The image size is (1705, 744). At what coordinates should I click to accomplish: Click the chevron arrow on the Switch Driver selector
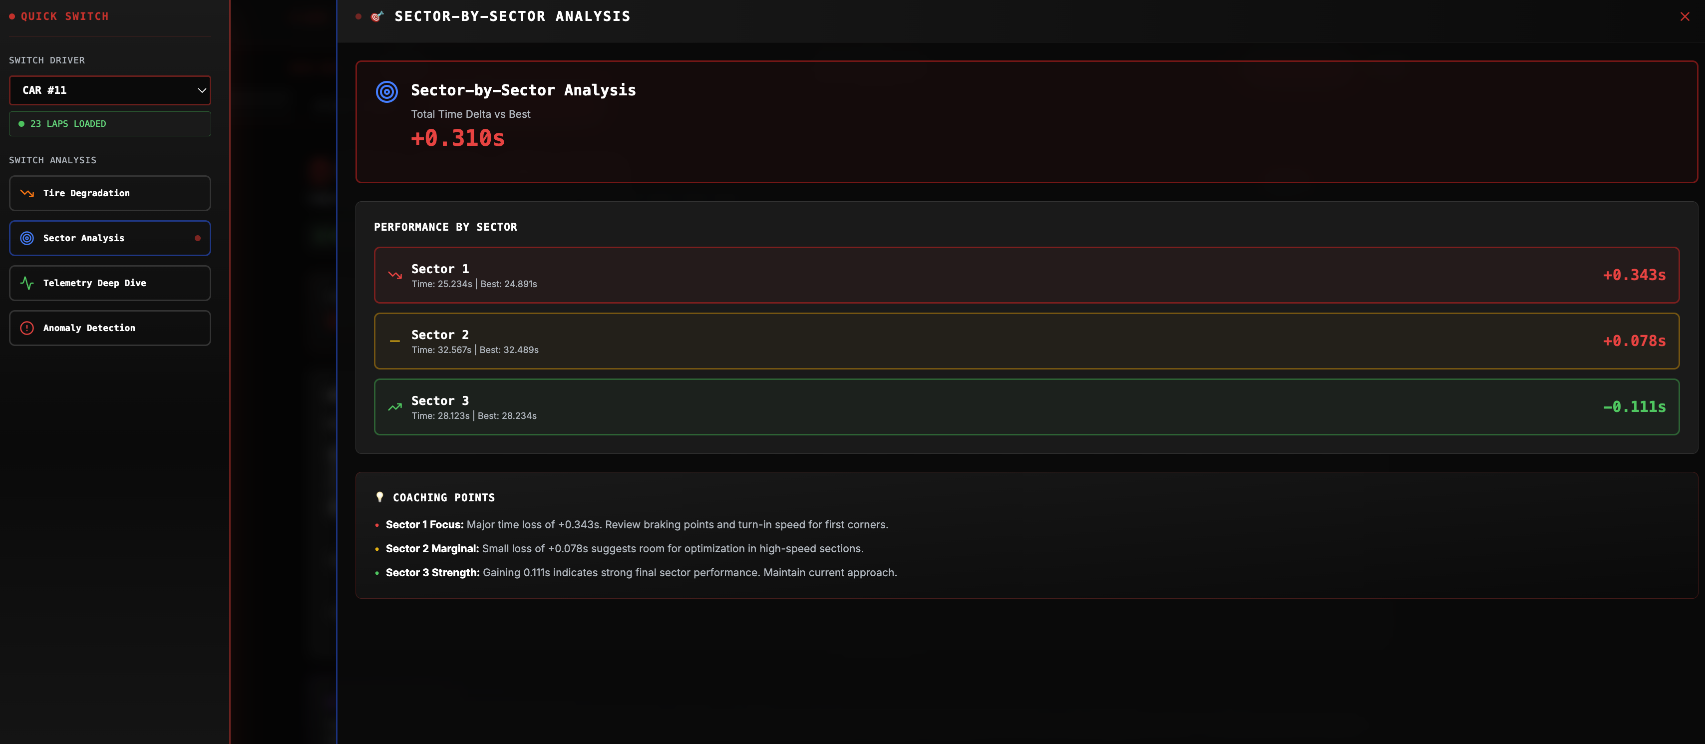202,91
